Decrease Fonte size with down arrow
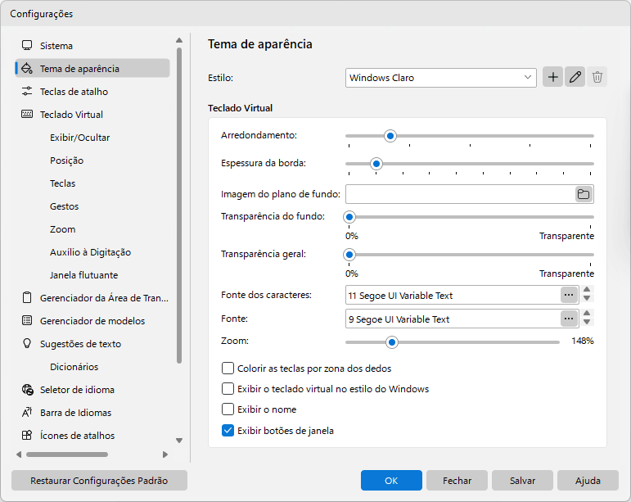The width and height of the screenshot is (631, 502). pyautogui.click(x=587, y=323)
